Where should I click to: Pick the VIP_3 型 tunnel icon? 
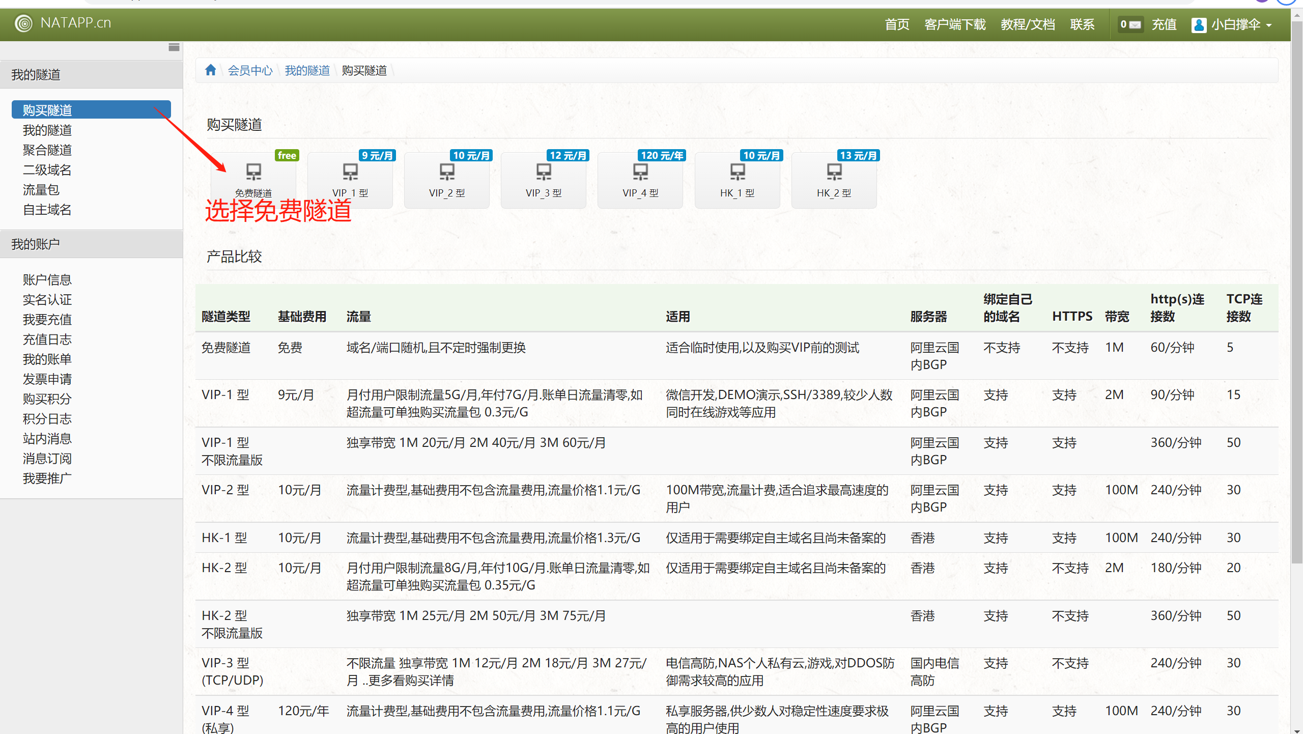[x=544, y=172]
